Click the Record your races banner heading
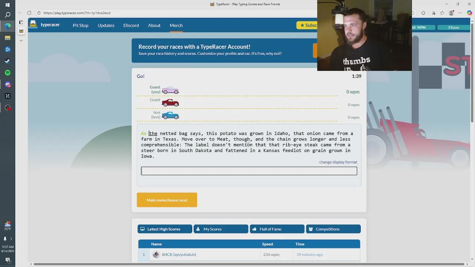Screen dimensions: 475x267 coord(194,47)
